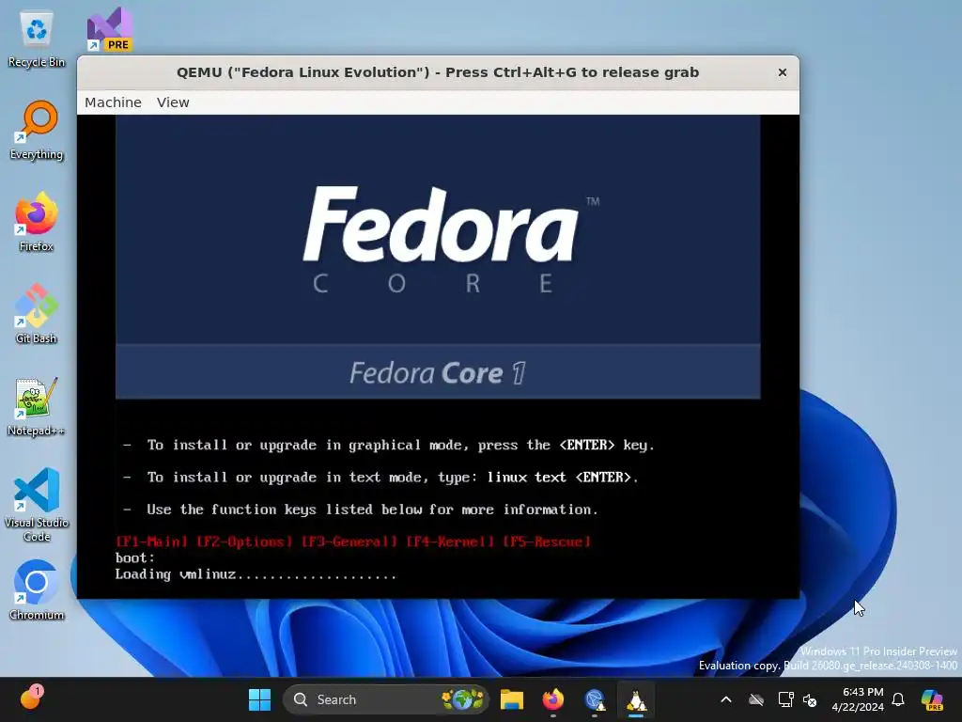Viewport: 962px width, 722px height.
Task: Select the Git Bash desktop shortcut
Action: pos(37,315)
